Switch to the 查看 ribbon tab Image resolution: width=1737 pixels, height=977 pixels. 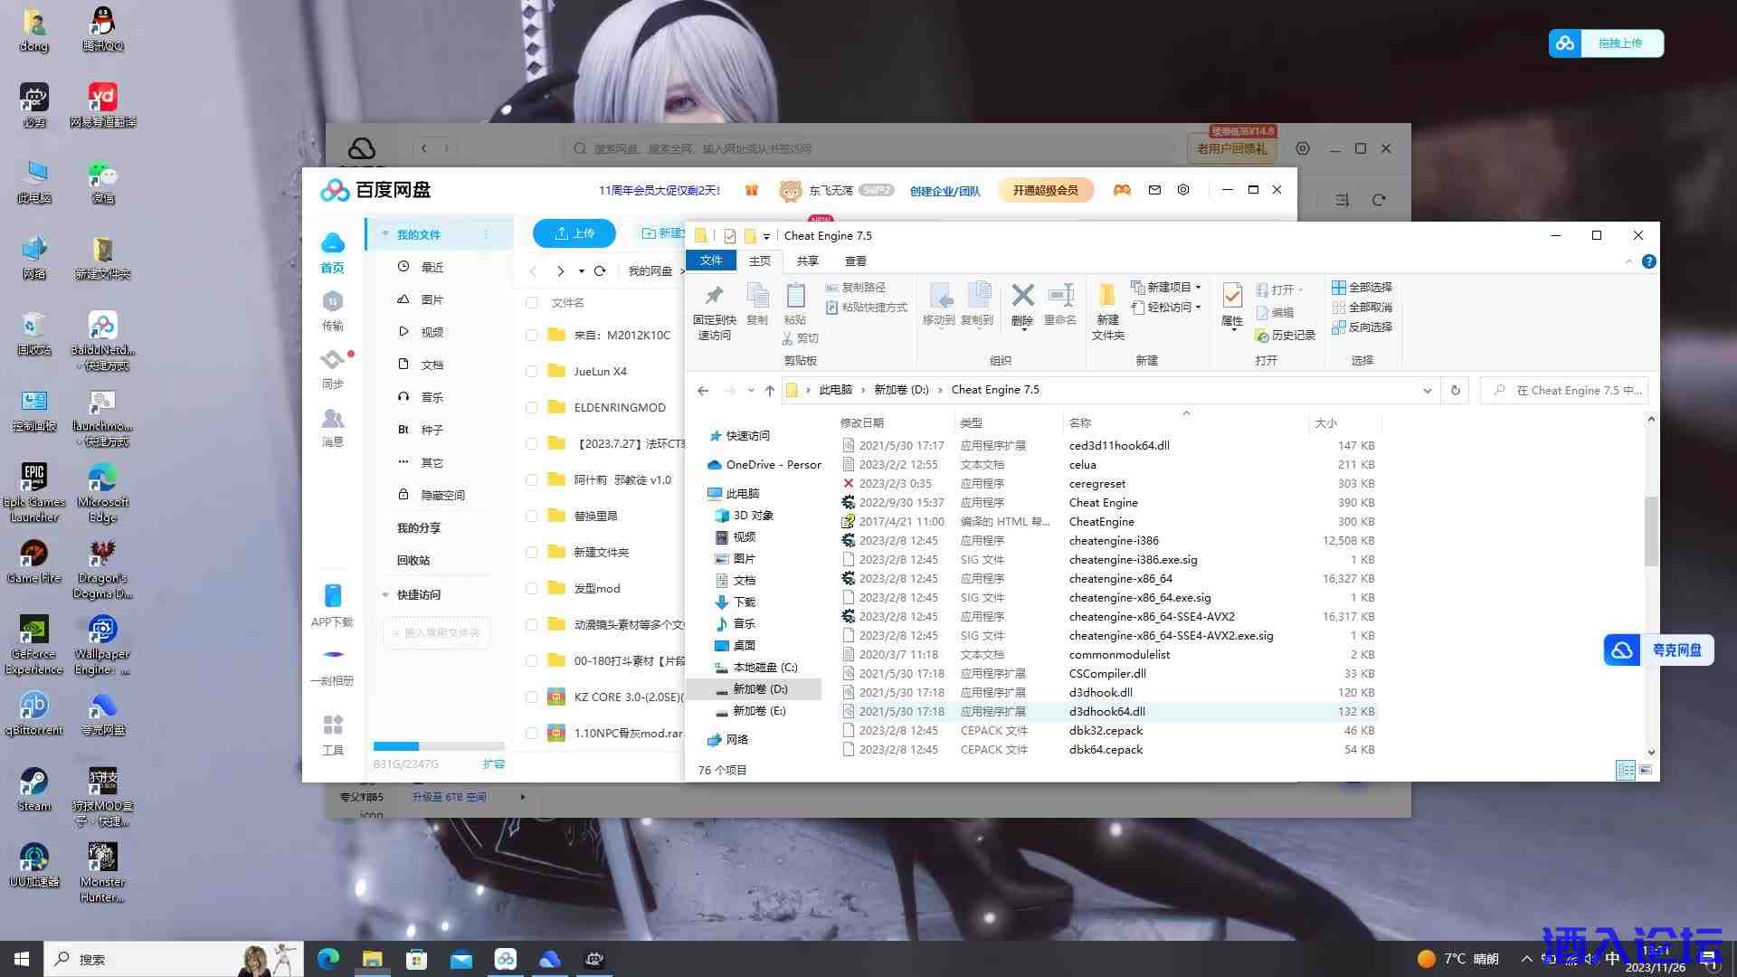click(x=855, y=261)
